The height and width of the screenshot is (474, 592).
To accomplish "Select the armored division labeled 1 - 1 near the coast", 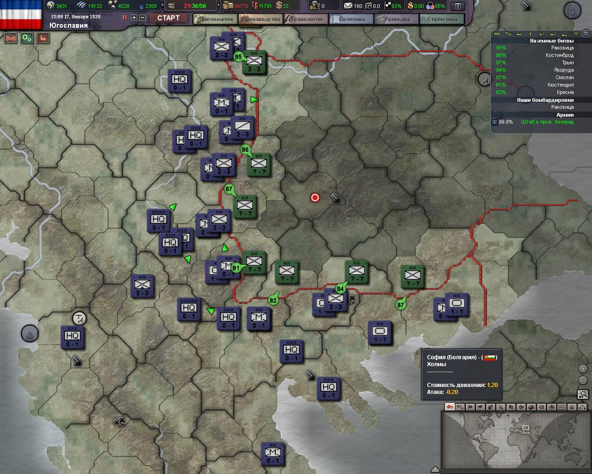I will pos(380,332).
